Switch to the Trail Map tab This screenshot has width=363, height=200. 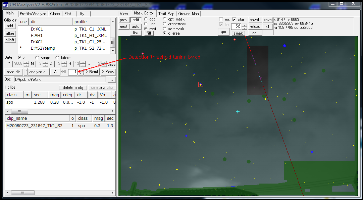pyautogui.click(x=166, y=14)
